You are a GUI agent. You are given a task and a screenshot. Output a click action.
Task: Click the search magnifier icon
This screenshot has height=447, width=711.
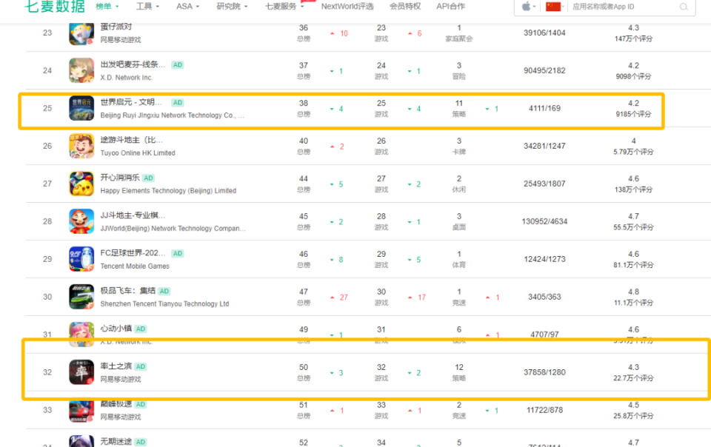coord(682,7)
